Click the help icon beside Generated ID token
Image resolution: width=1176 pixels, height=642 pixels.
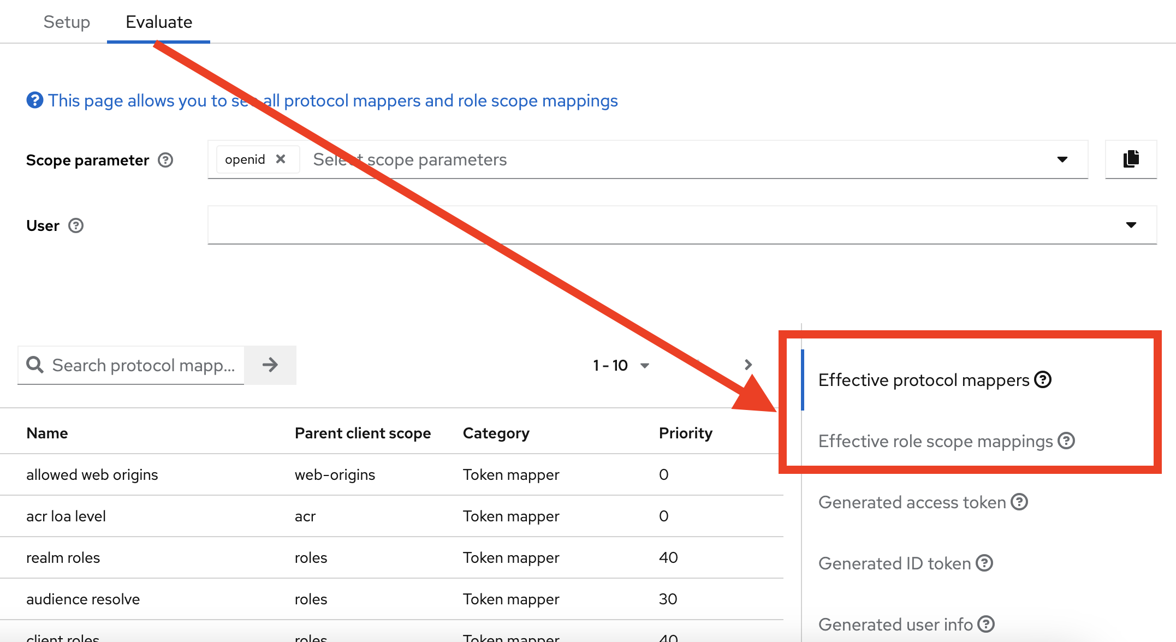coord(985,563)
